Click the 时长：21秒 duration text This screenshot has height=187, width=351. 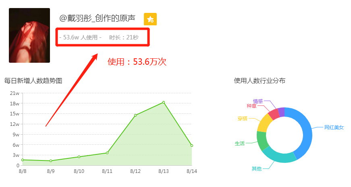click(124, 37)
